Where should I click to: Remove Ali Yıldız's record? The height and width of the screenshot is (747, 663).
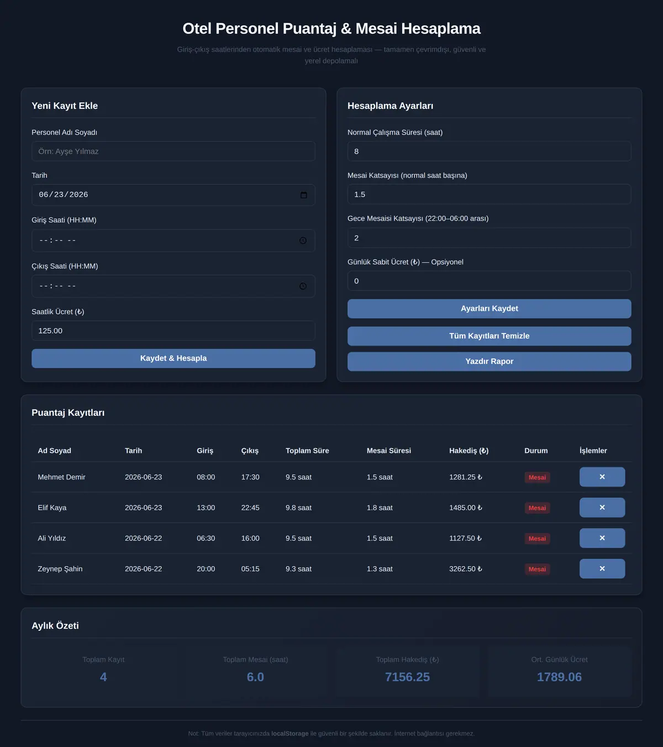602,538
